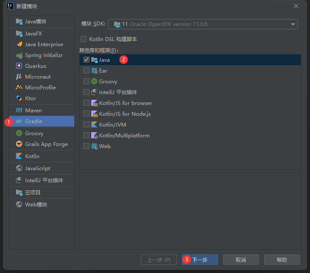
Task: Click the Gradle elephant icon
Action: (19, 121)
